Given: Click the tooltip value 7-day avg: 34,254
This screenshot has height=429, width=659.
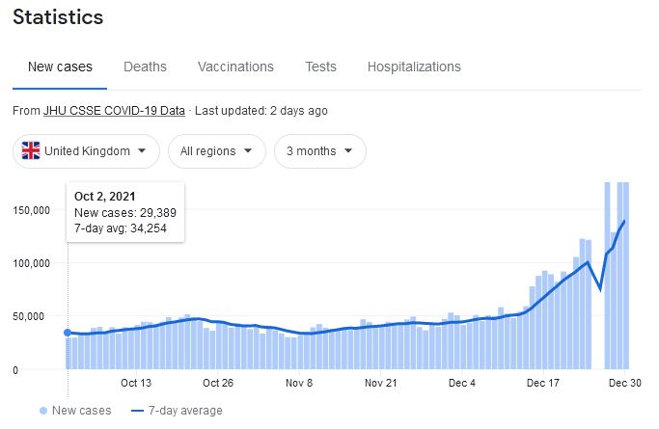Looking at the screenshot, I should point(121,228).
